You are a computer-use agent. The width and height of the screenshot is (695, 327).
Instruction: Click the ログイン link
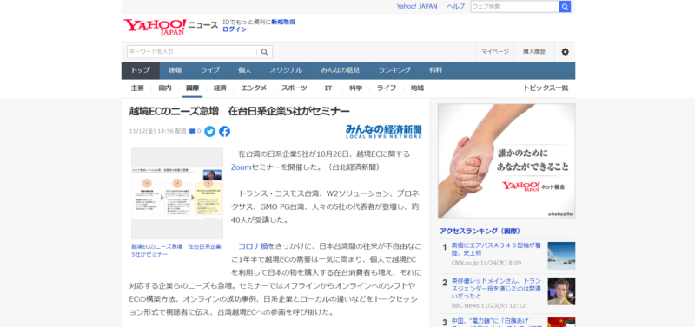(235, 29)
